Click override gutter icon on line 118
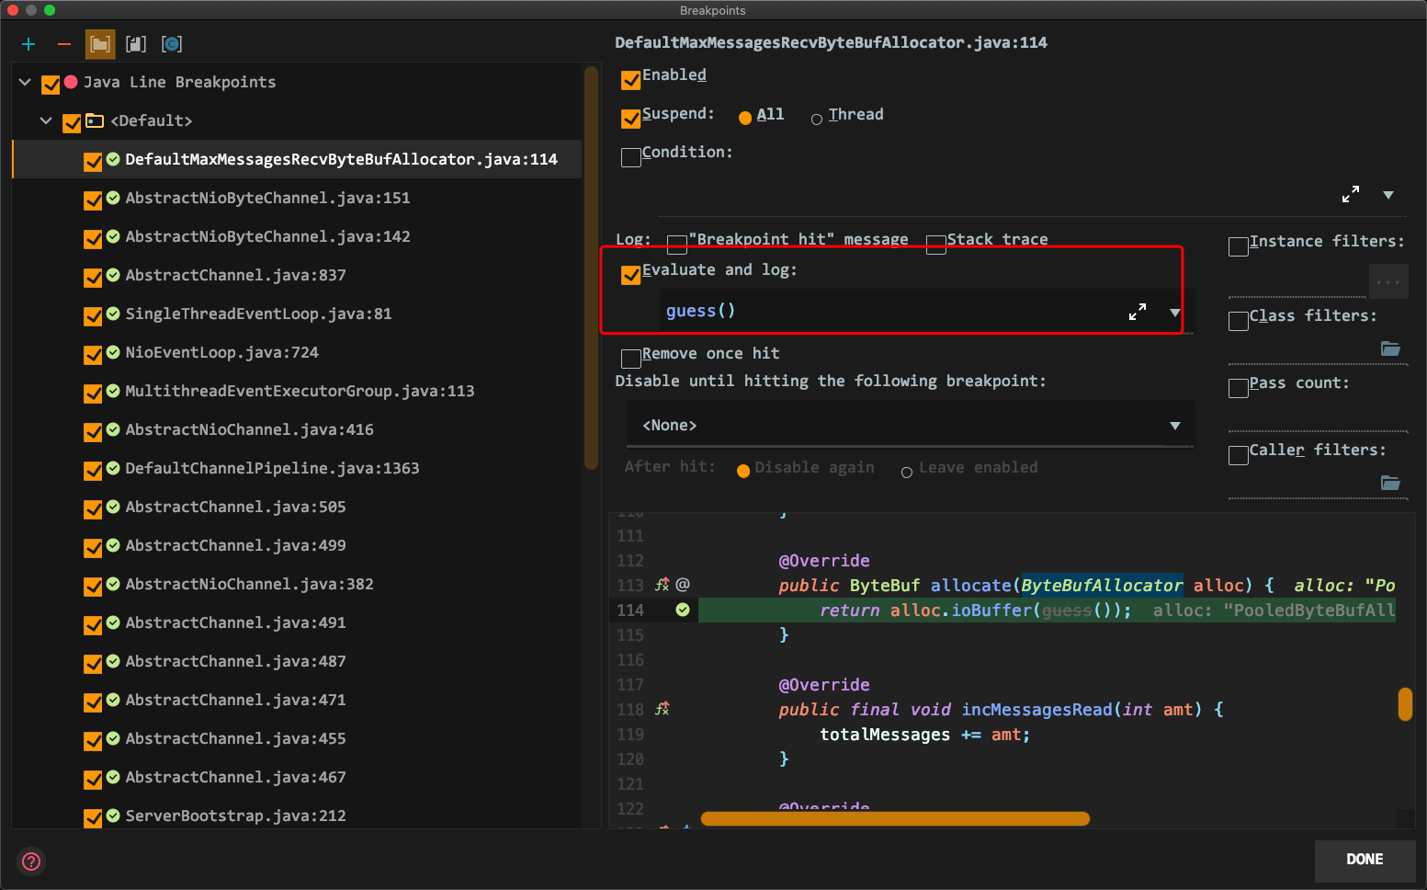 pyautogui.click(x=662, y=709)
